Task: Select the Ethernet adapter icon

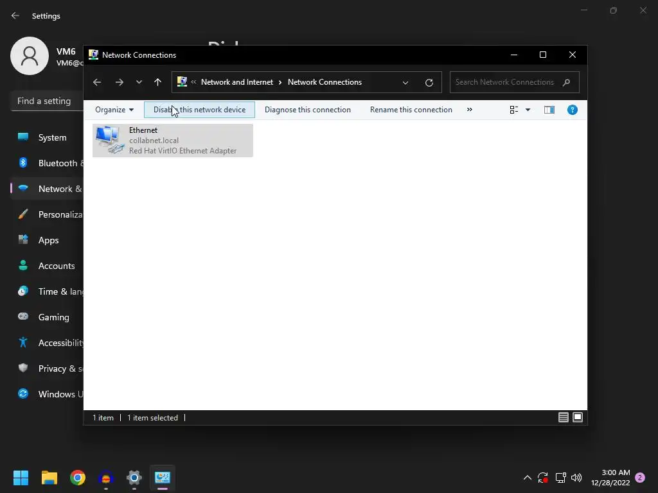Action: [x=109, y=140]
